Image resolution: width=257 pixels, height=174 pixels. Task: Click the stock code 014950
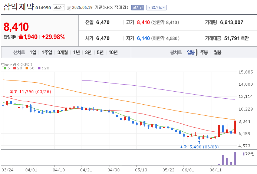click(43, 8)
